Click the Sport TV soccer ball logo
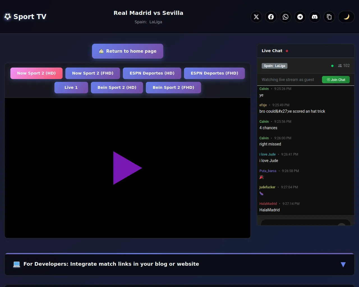Image resolution: width=359 pixels, height=287 pixels. 8,17
